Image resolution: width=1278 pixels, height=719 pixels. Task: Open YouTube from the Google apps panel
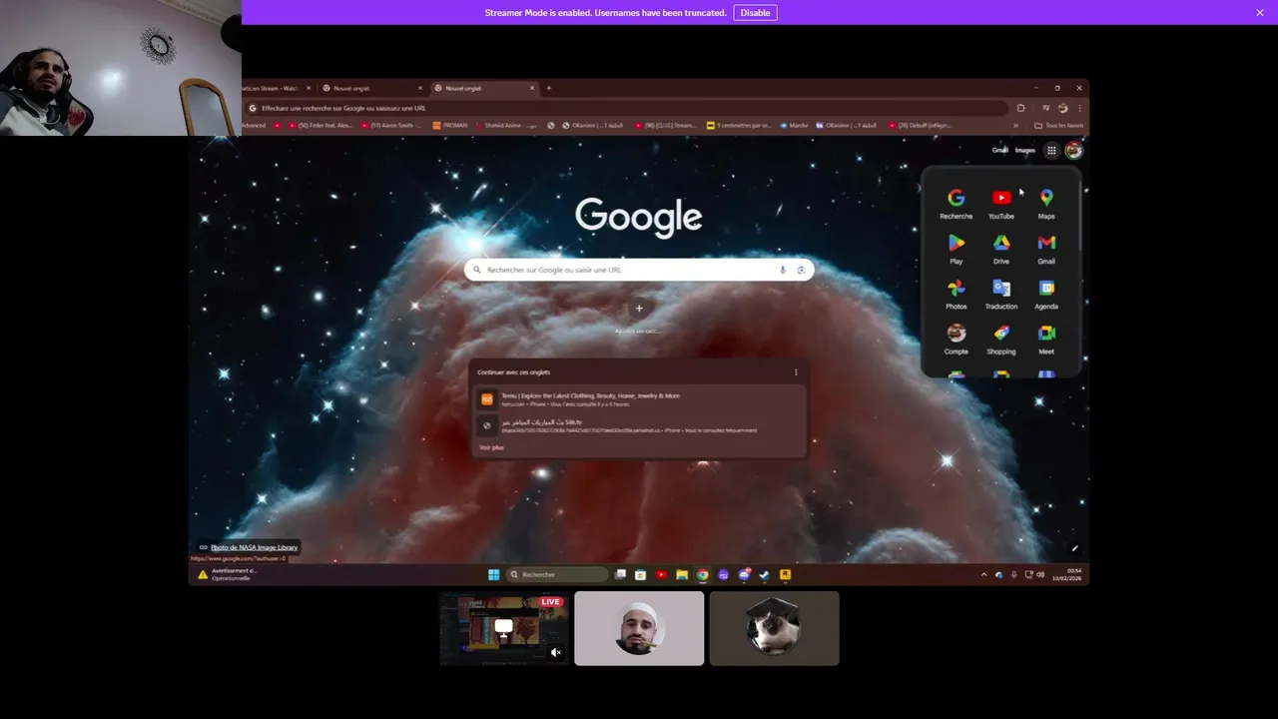1000,204
